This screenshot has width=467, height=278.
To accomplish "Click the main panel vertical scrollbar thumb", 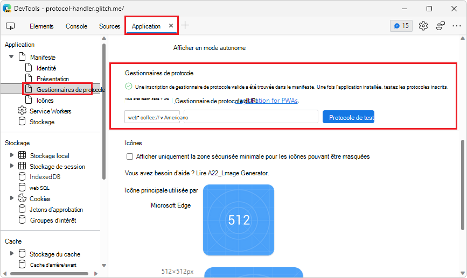I will pos(463,184).
